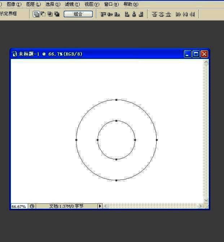
Task: Open the 滤镜 (Filter) menu
Action: click(72, 4)
